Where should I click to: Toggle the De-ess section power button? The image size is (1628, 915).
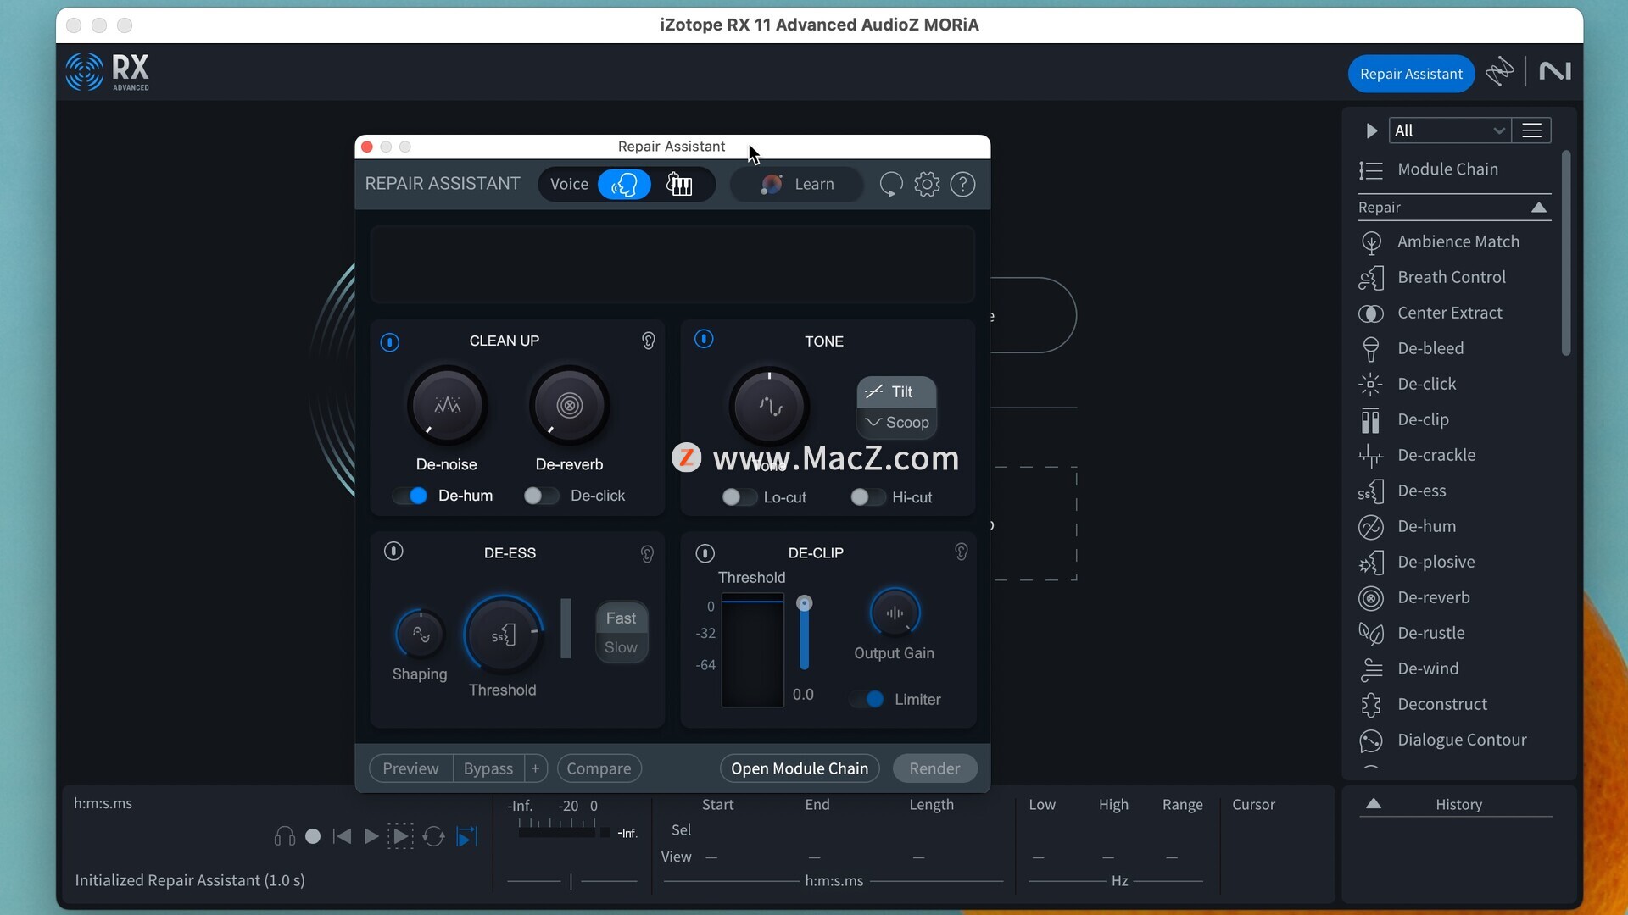tap(393, 552)
